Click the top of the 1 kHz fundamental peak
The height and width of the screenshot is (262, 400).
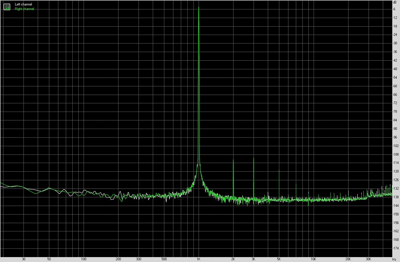pyautogui.click(x=199, y=7)
